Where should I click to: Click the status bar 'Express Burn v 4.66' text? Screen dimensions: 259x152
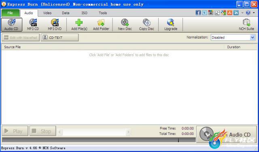33,148
